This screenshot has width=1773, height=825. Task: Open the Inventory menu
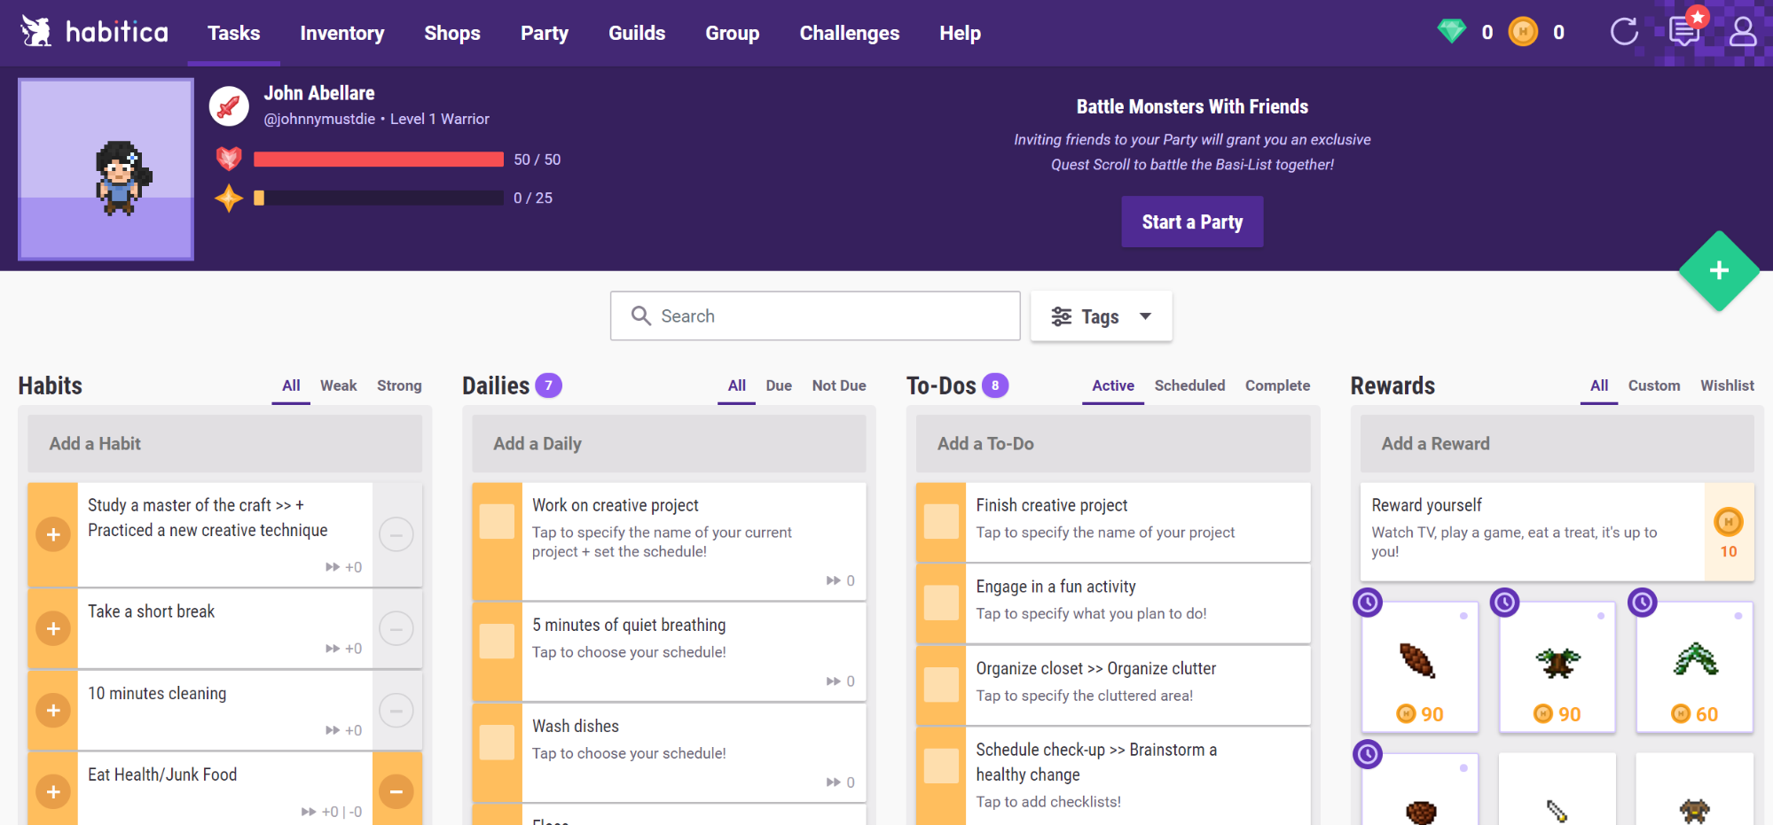[342, 33]
